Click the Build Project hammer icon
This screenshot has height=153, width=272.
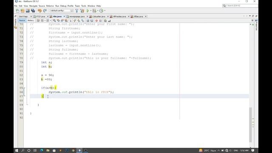pos(77,11)
